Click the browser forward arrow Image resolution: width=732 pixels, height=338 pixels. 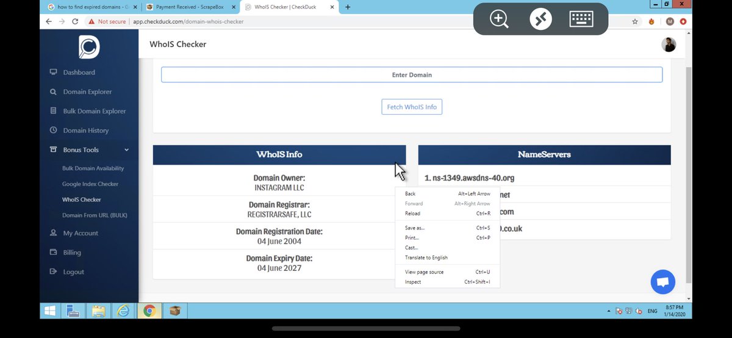pos(62,21)
